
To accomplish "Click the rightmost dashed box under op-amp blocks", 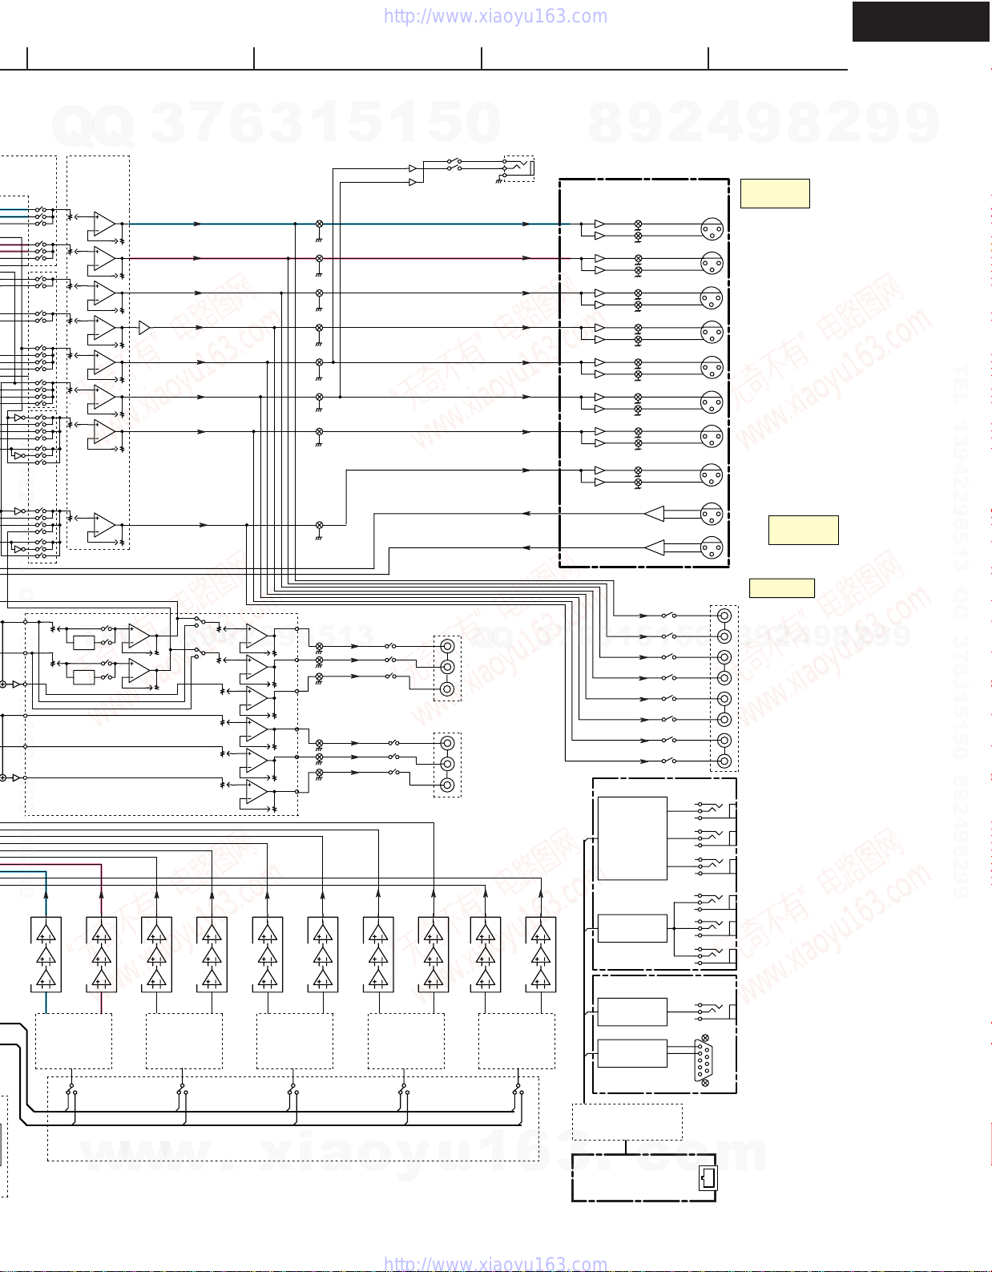I will point(516,1040).
